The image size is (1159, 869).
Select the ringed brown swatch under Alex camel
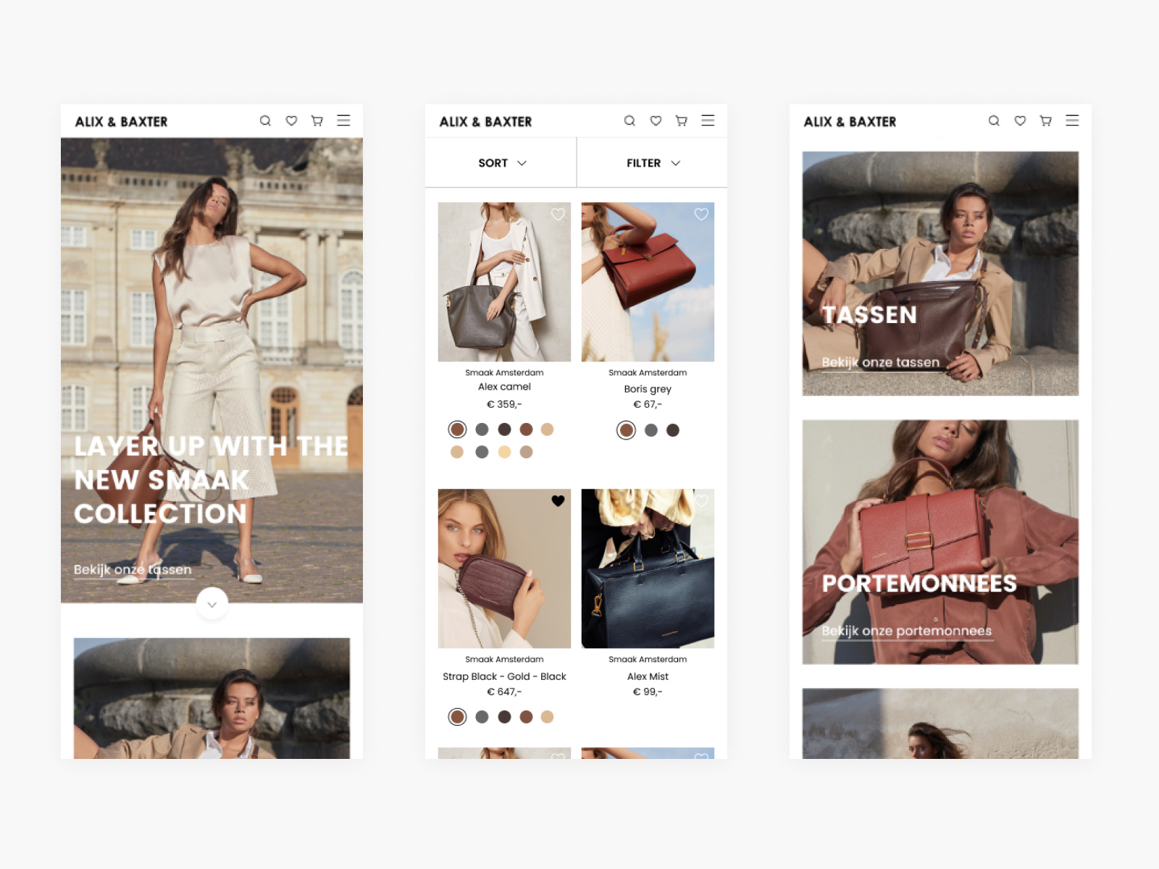pyautogui.click(x=457, y=429)
